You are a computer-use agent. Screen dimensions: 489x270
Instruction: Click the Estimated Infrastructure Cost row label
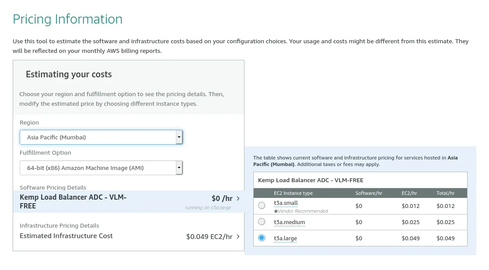[66, 236]
